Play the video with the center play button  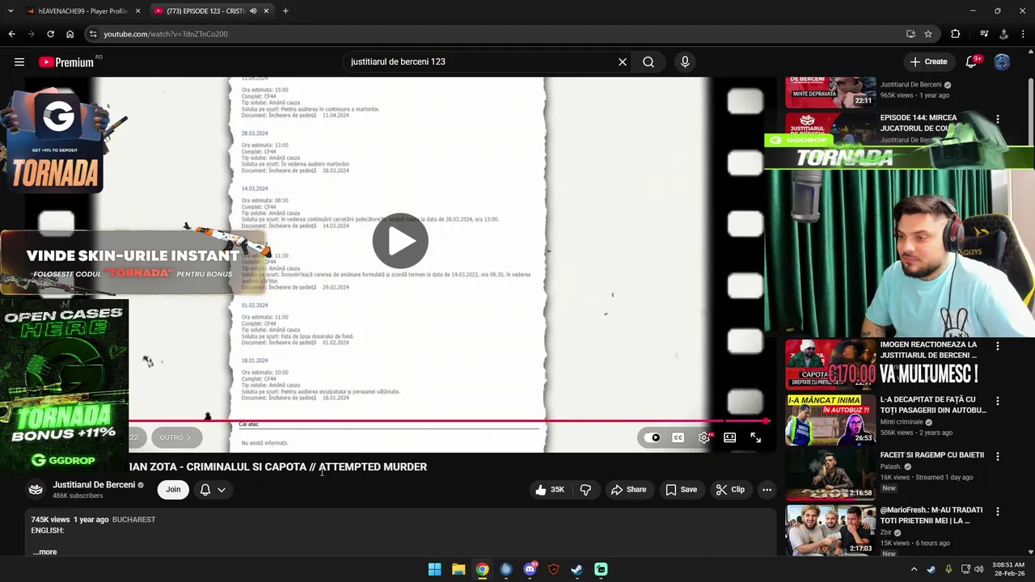(400, 241)
